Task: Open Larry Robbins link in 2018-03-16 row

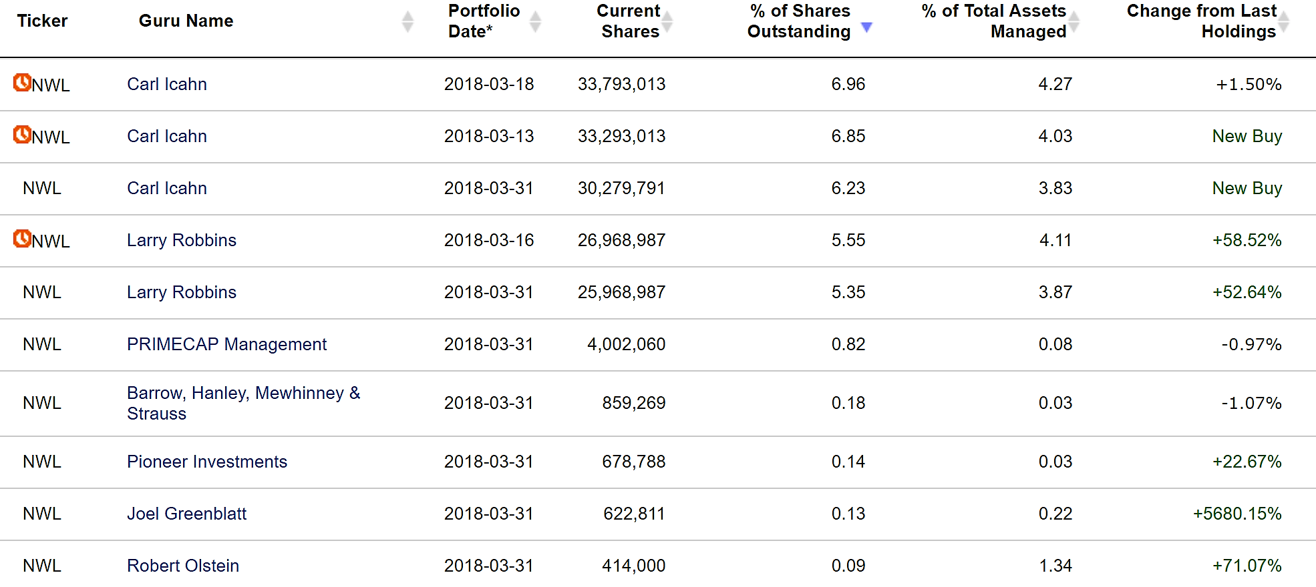Action: click(182, 240)
